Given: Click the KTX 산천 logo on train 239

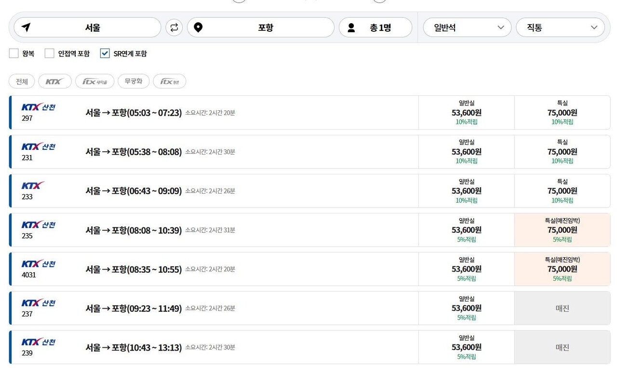Looking at the screenshot, I should click(x=38, y=342).
